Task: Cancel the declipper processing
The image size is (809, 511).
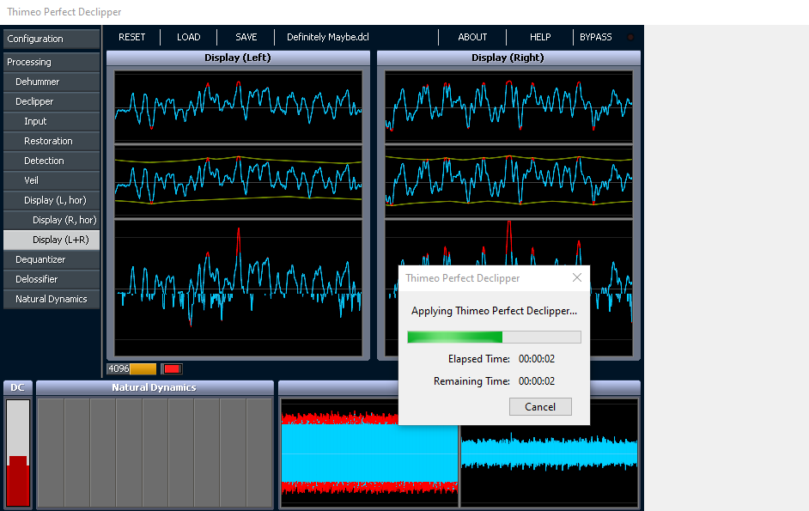Action: (540, 407)
